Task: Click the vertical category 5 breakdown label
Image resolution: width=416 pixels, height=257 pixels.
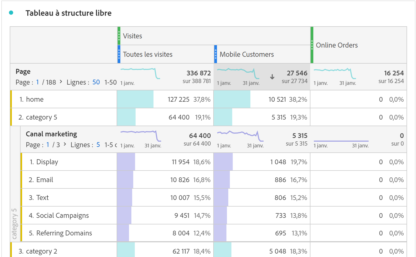Action: (x=14, y=224)
